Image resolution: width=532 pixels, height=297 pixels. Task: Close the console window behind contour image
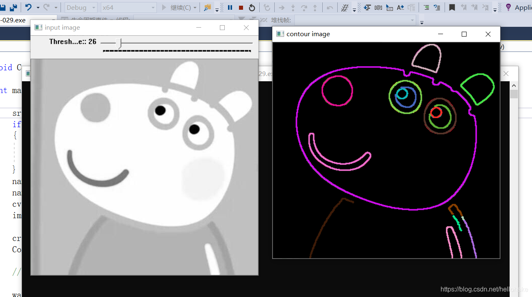506,74
